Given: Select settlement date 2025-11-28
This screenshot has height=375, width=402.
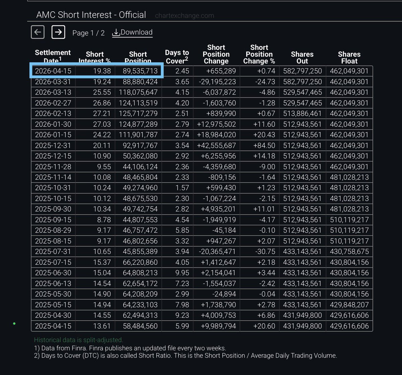Looking at the screenshot, I should (53, 167).
